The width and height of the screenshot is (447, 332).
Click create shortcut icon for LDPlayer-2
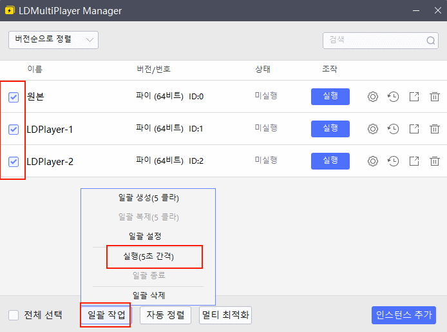click(x=414, y=161)
